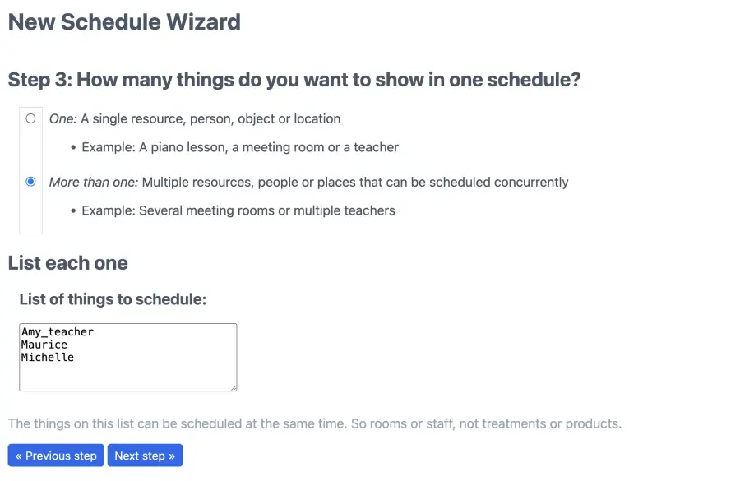Place cursor on Maurice line
The width and height of the screenshot is (740, 481).
click(x=44, y=345)
